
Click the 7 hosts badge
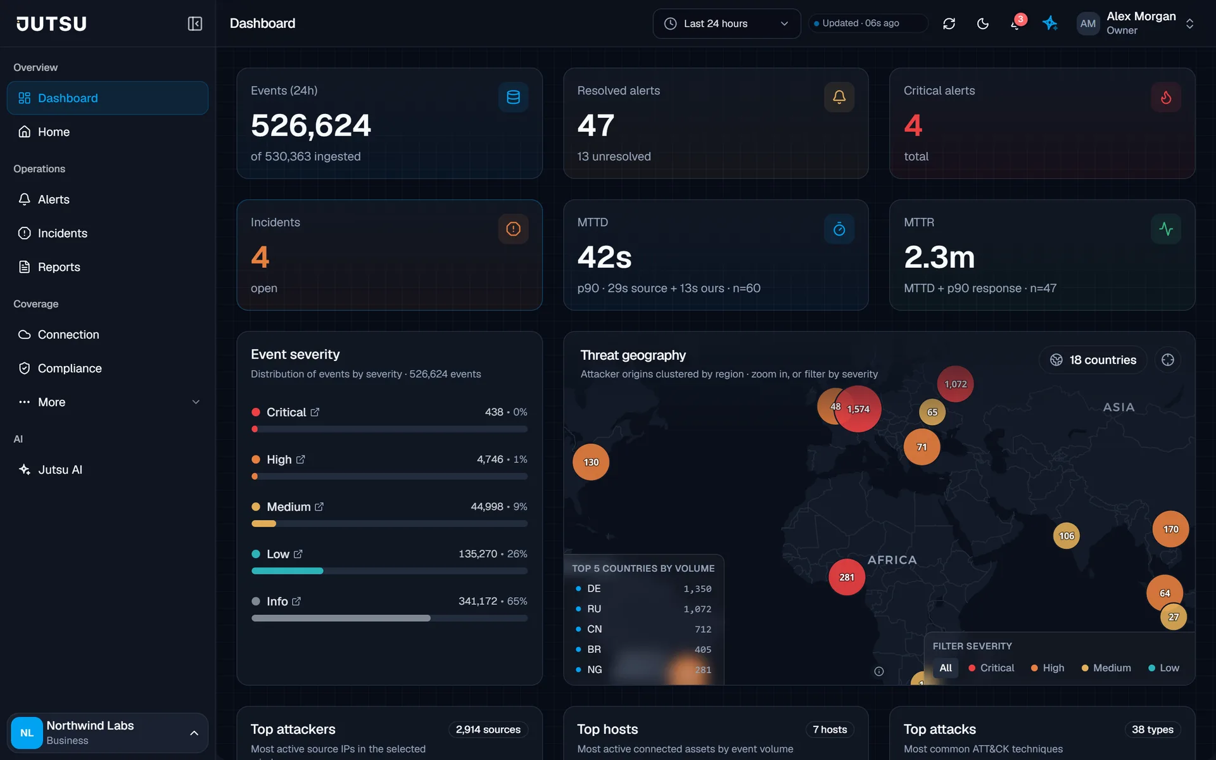830,730
